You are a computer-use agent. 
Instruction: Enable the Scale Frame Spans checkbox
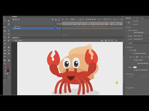[134, 53]
